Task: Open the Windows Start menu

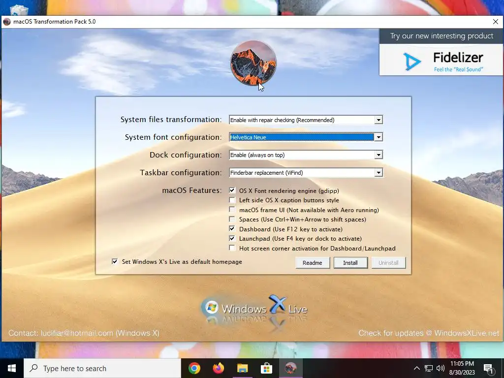Action: point(12,368)
